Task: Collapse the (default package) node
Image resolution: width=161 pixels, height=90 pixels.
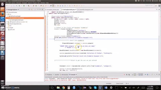Action: 8,16
